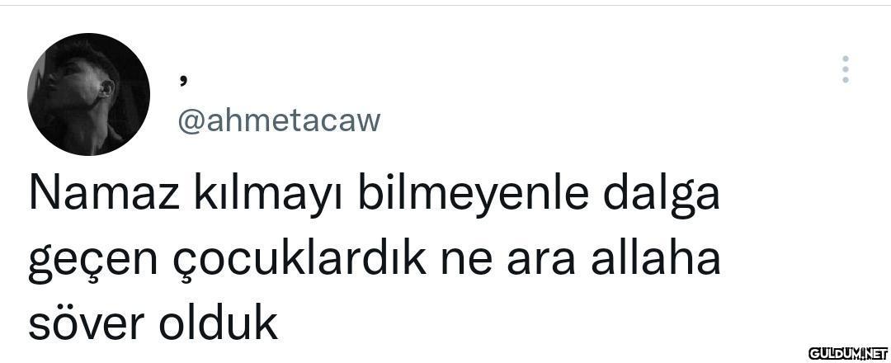Click the NET part of the Guldum watermark
The image size is (891, 363).
coord(875,352)
